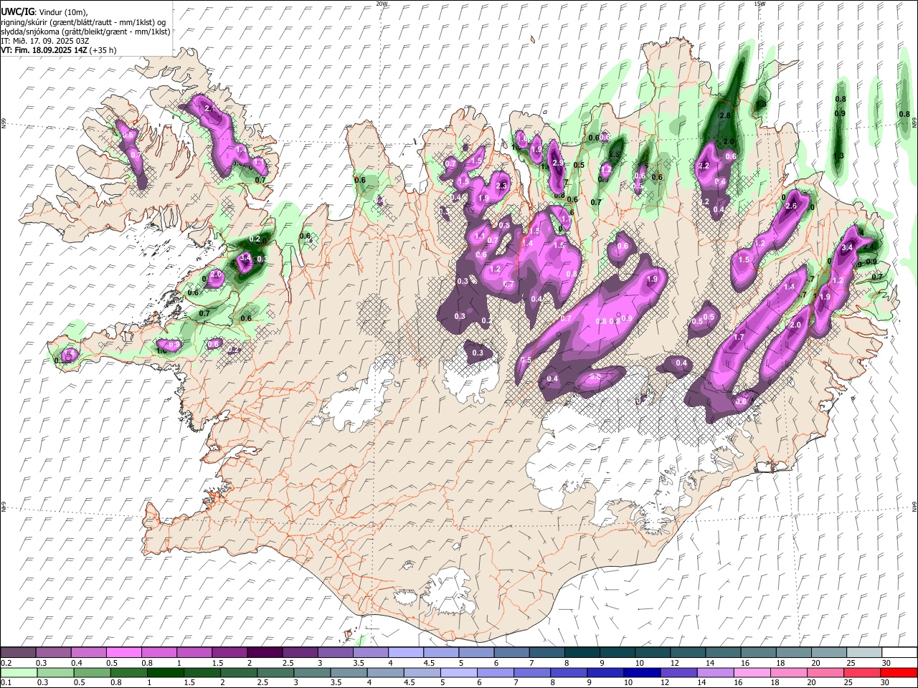Click the '20W' longitude label at top
Viewport: 918px width, 688px height.
click(x=382, y=4)
